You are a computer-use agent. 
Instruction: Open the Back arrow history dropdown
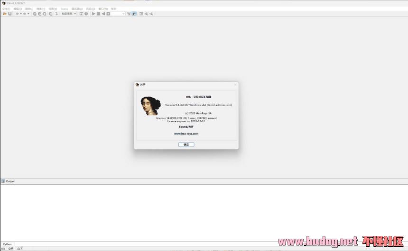tap(21, 14)
